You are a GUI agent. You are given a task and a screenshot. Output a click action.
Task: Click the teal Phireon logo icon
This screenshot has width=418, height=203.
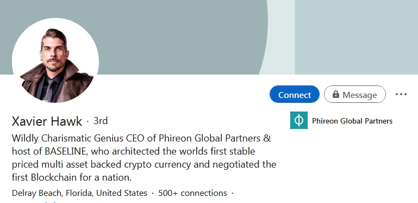(x=299, y=120)
